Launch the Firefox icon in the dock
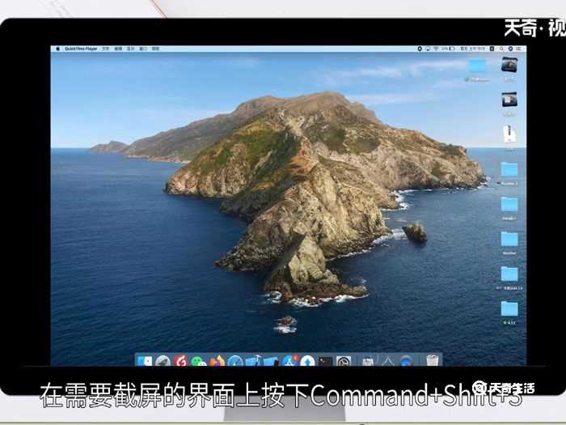Viewport: 566px width, 425px height. (x=217, y=361)
